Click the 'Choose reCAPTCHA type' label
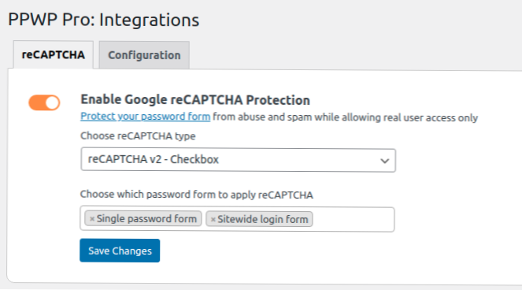The width and height of the screenshot is (522, 290). 138,136
